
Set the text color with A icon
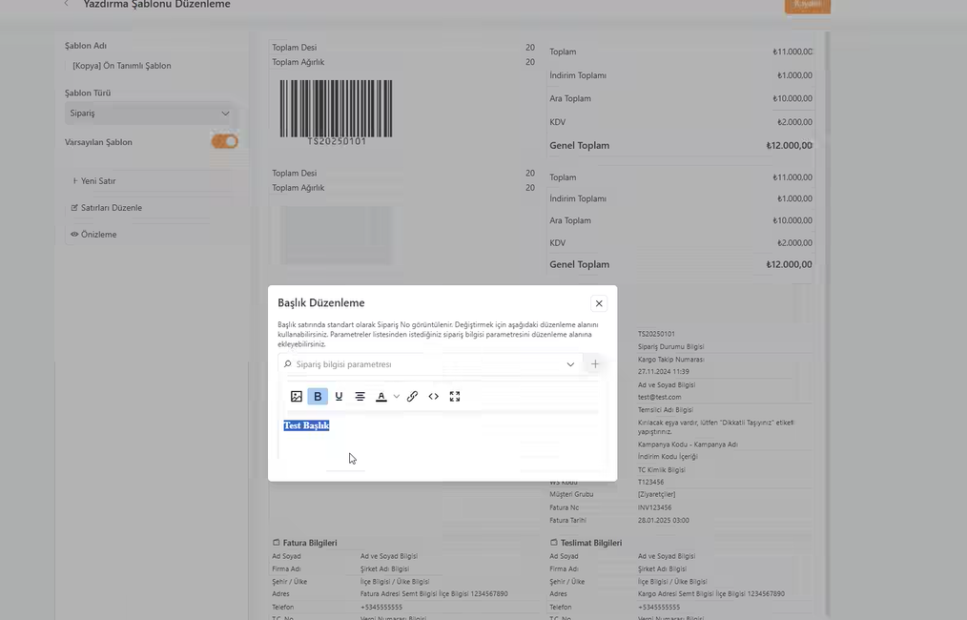381,396
